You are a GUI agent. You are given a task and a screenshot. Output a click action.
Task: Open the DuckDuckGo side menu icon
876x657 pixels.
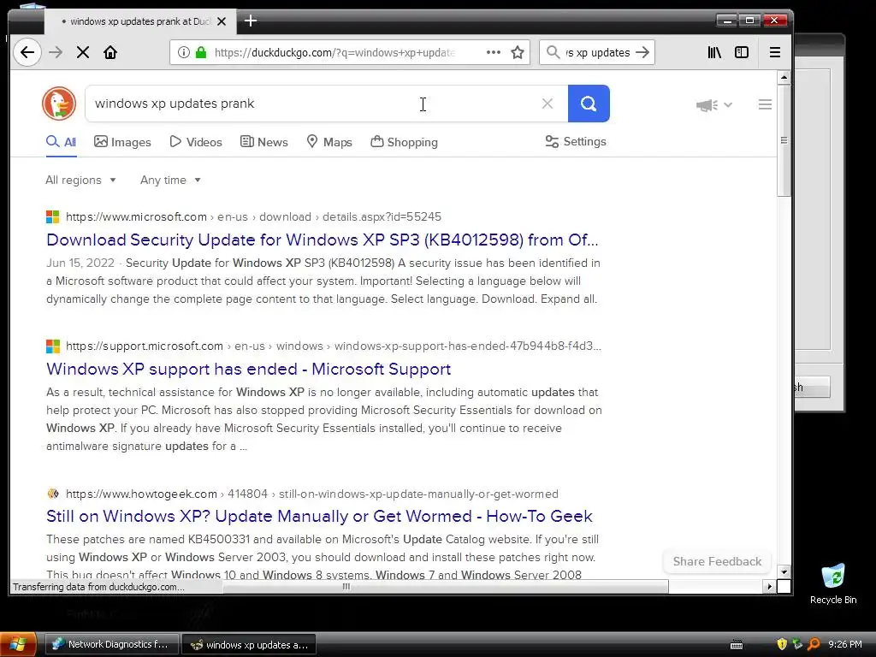765,104
